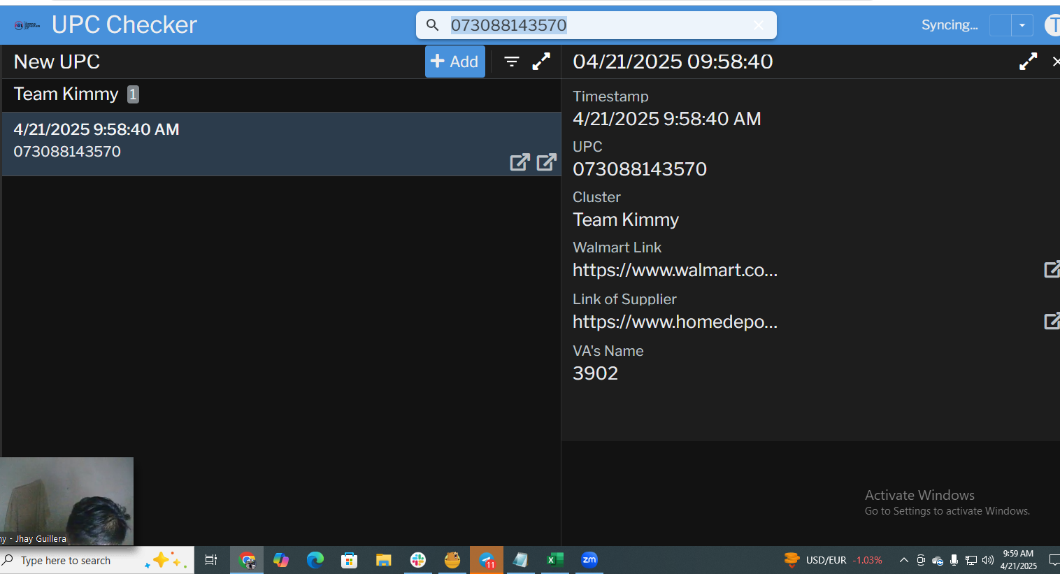
Task: Click the search field containing 073088143570
Action: pyautogui.click(x=594, y=25)
